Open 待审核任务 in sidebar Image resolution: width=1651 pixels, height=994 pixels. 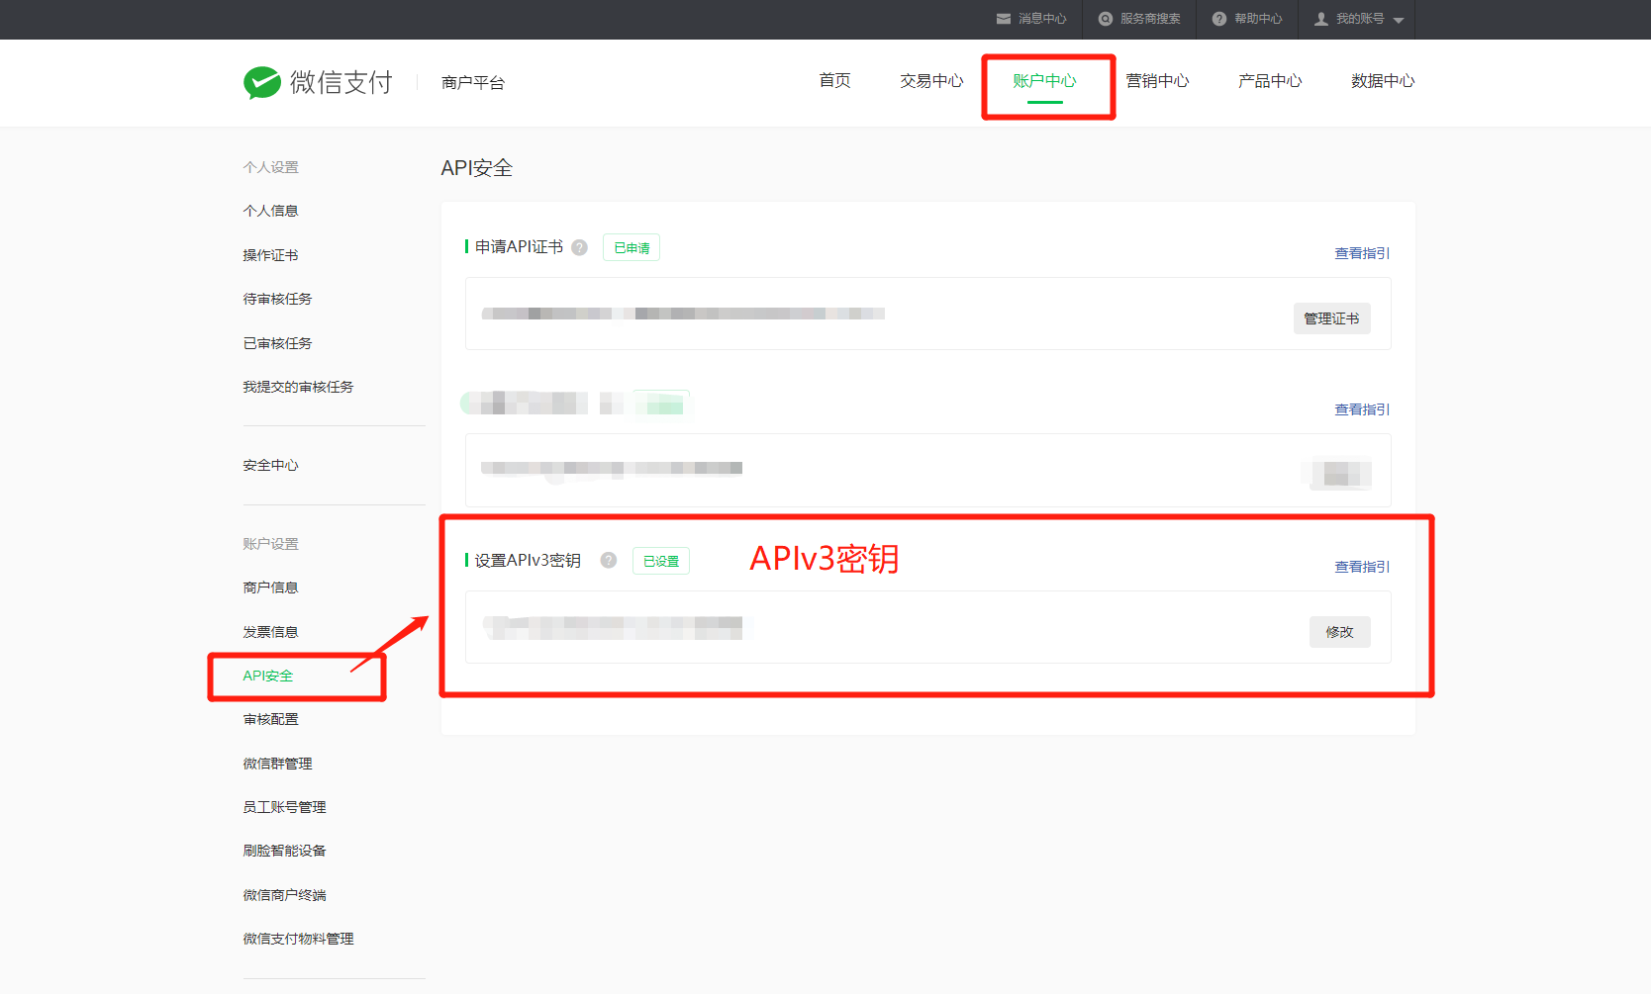(277, 299)
